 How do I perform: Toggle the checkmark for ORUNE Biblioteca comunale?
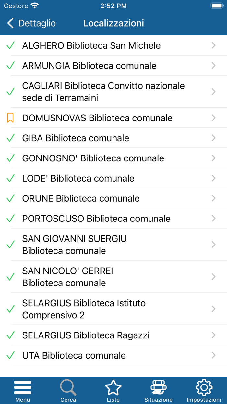pyautogui.click(x=10, y=198)
